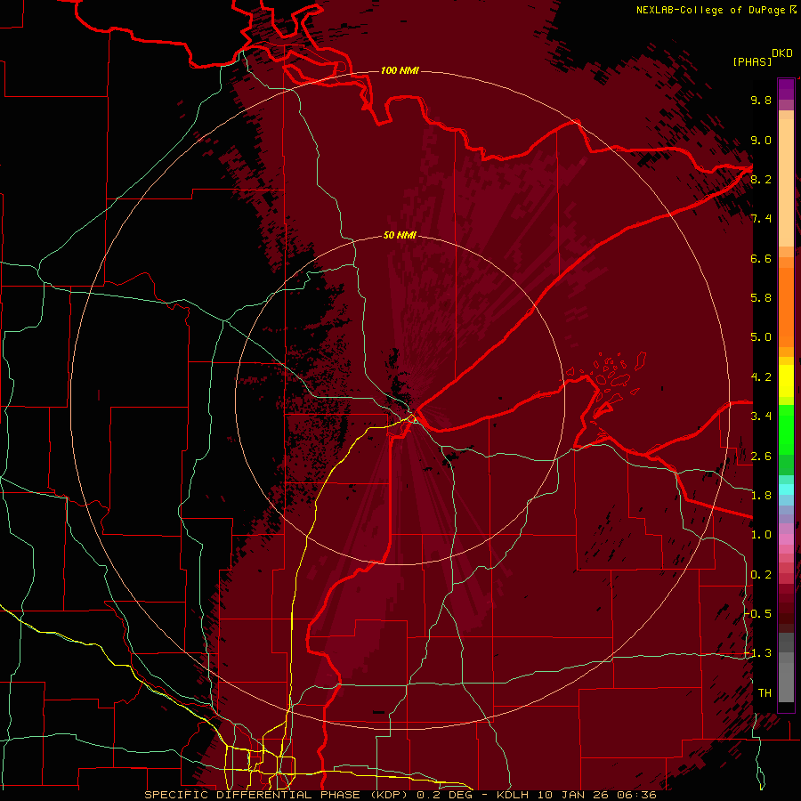Click the SPECIFIC DIFFERENTIAL PHASE (KDP) caption
801x801 pixels.
coord(276,795)
